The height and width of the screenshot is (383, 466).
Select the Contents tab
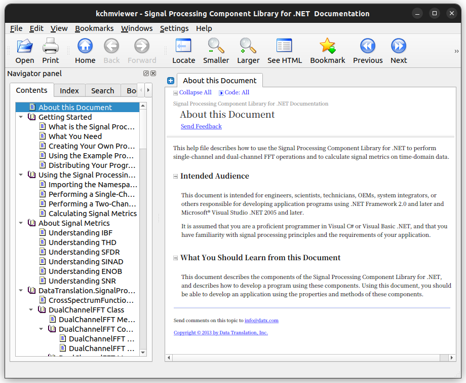pos(31,90)
